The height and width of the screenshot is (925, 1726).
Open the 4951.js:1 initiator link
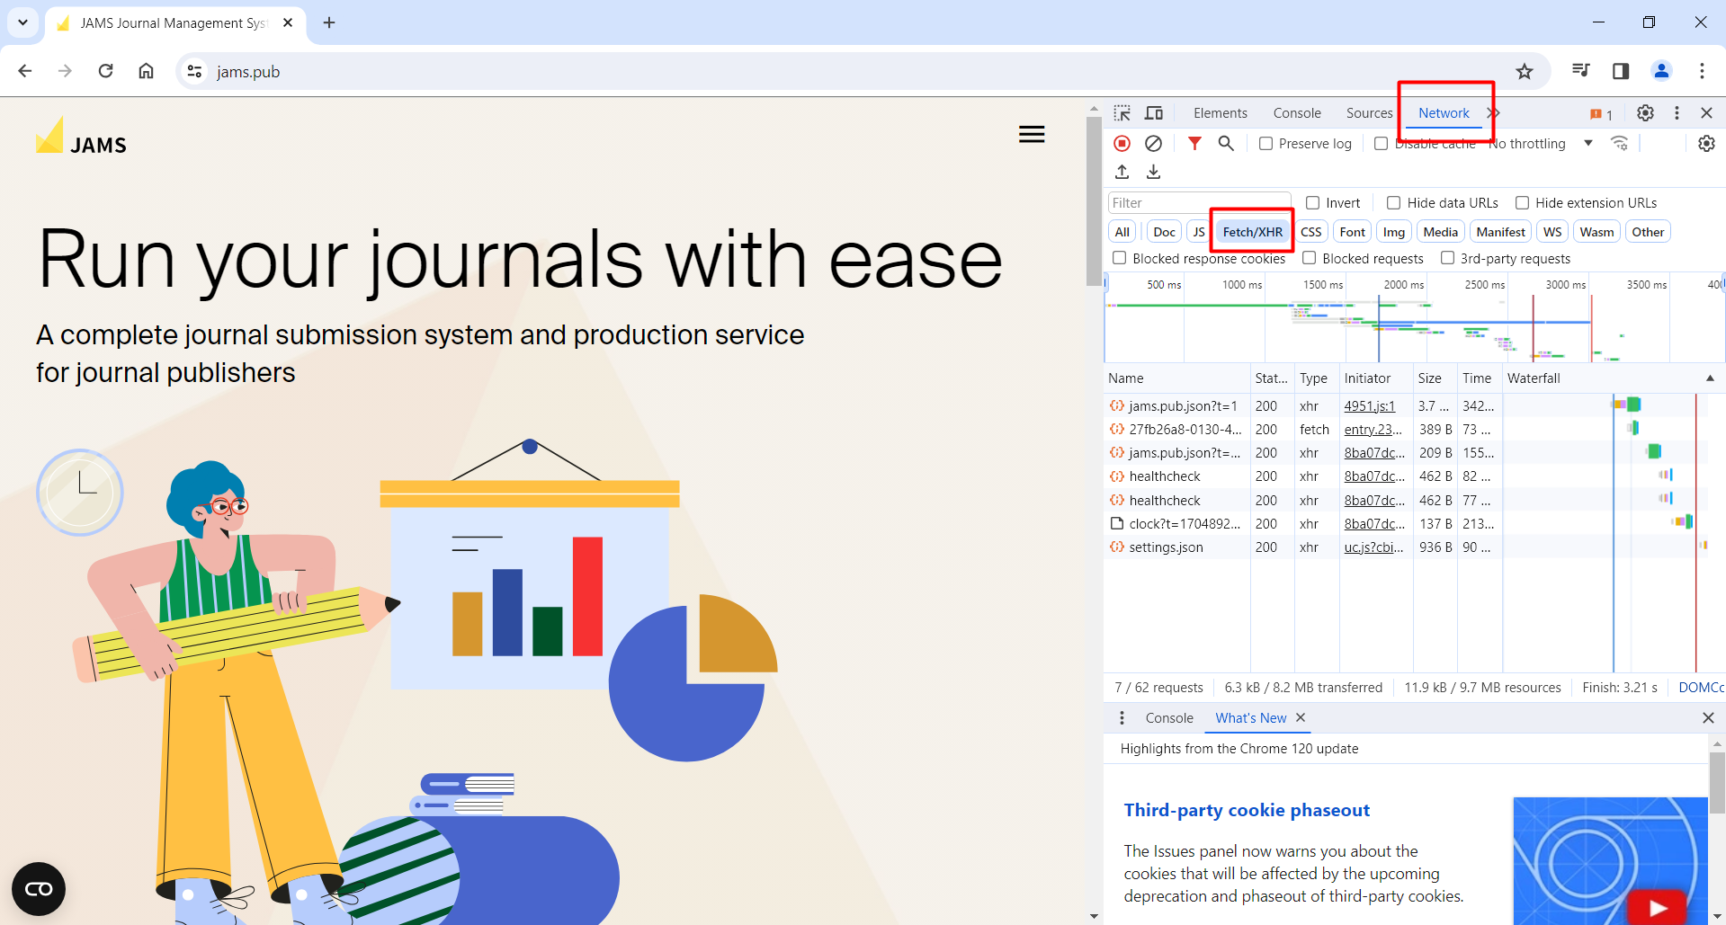1369,406
